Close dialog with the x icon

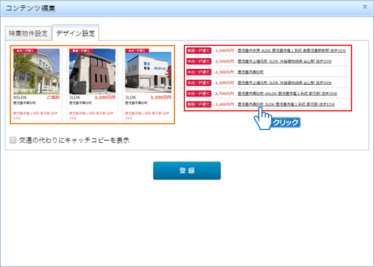click(364, 7)
